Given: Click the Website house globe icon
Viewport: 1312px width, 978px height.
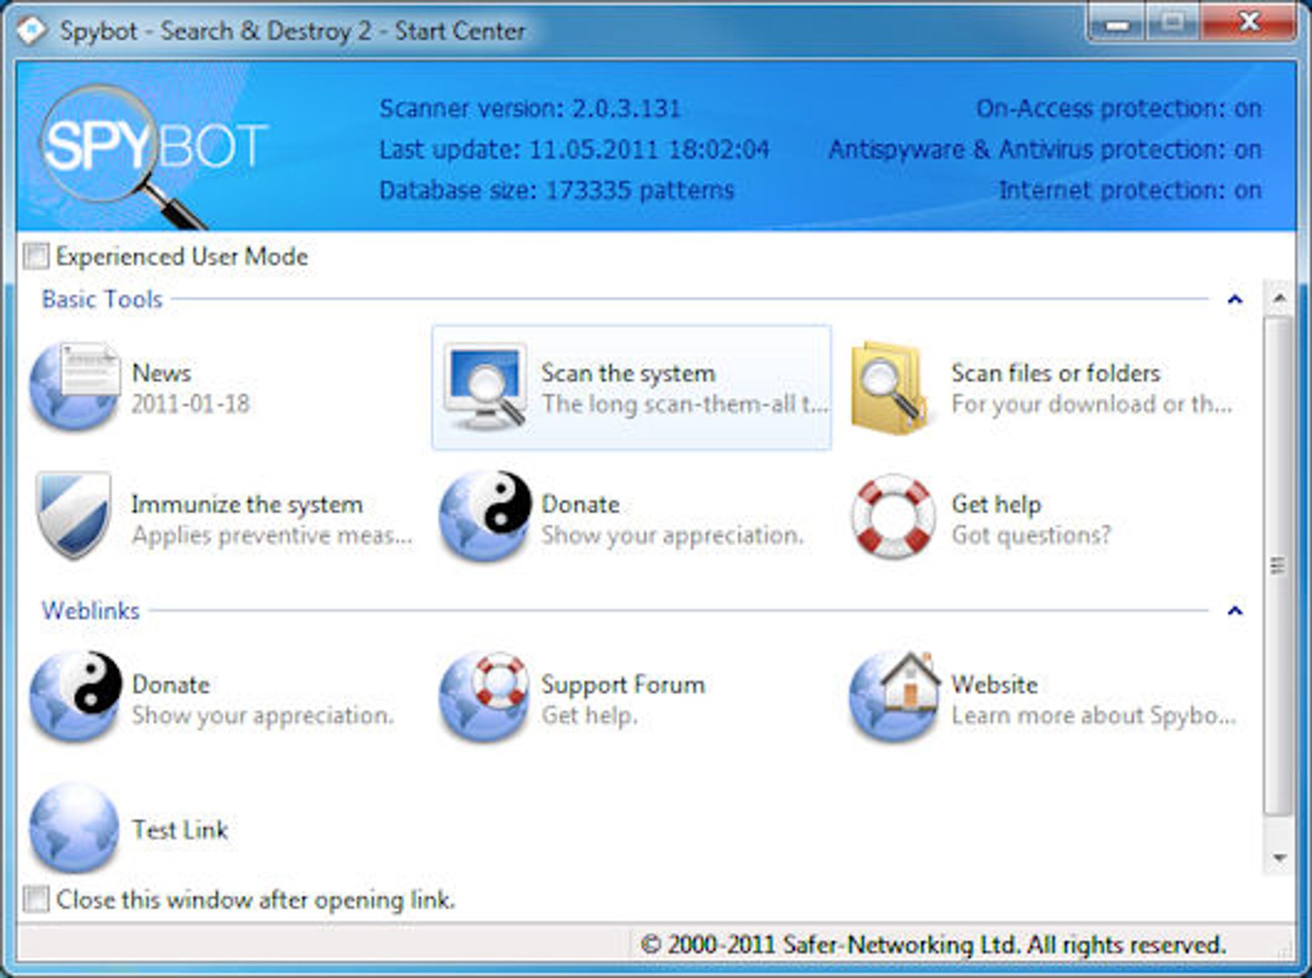Looking at the screenshot, I should coord(895,697).
